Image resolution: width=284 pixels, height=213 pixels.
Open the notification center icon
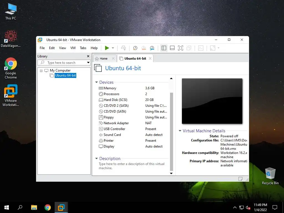(x=275, y=207)
